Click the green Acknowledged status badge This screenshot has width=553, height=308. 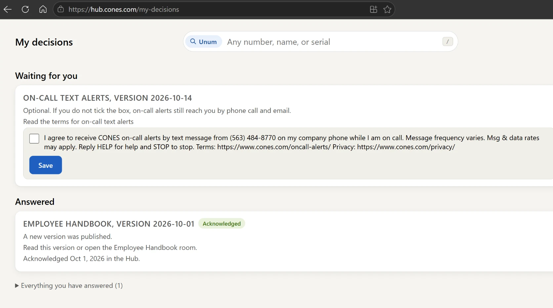click(x=222, y=223)
